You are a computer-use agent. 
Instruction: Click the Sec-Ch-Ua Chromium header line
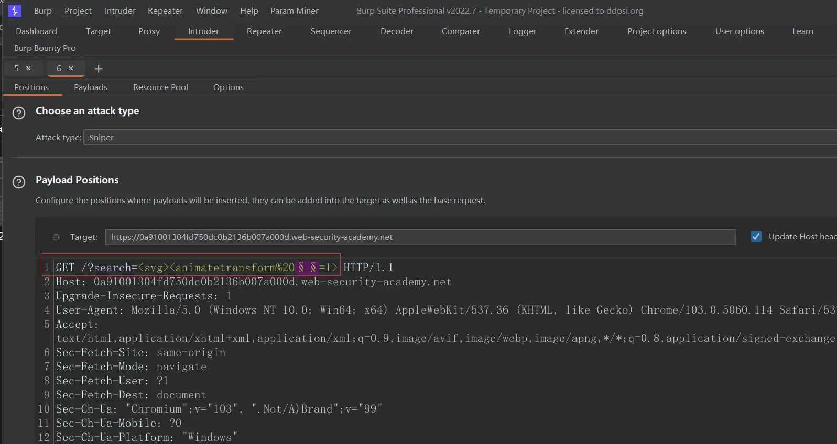tap(219, 409)
